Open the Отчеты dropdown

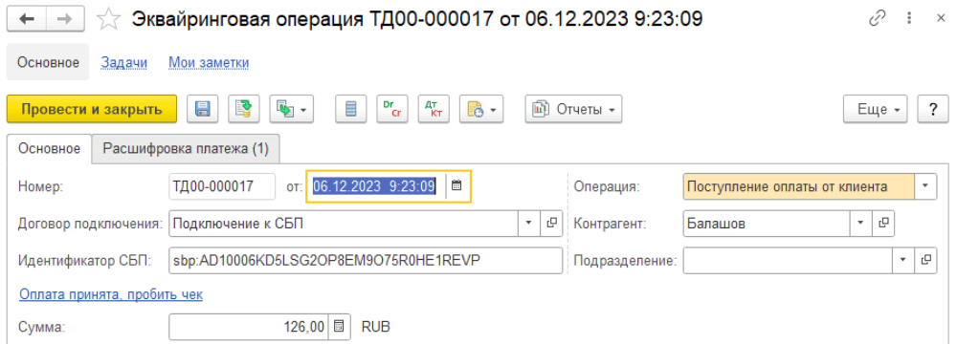(x=573, y=109)
